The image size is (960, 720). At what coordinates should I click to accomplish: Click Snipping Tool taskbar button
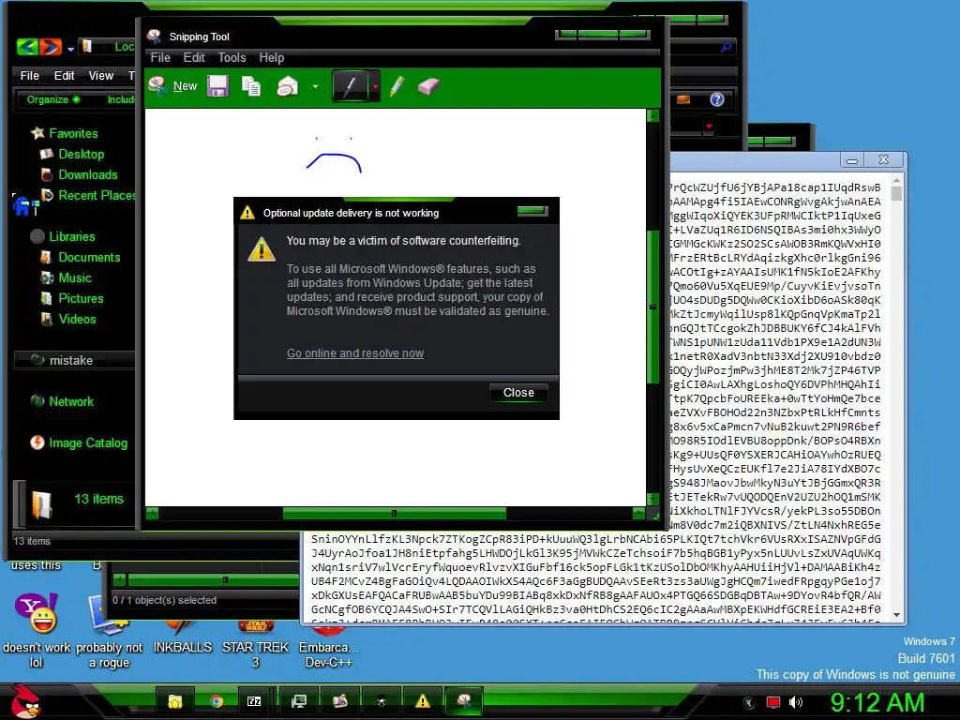(x=464, y=701)
